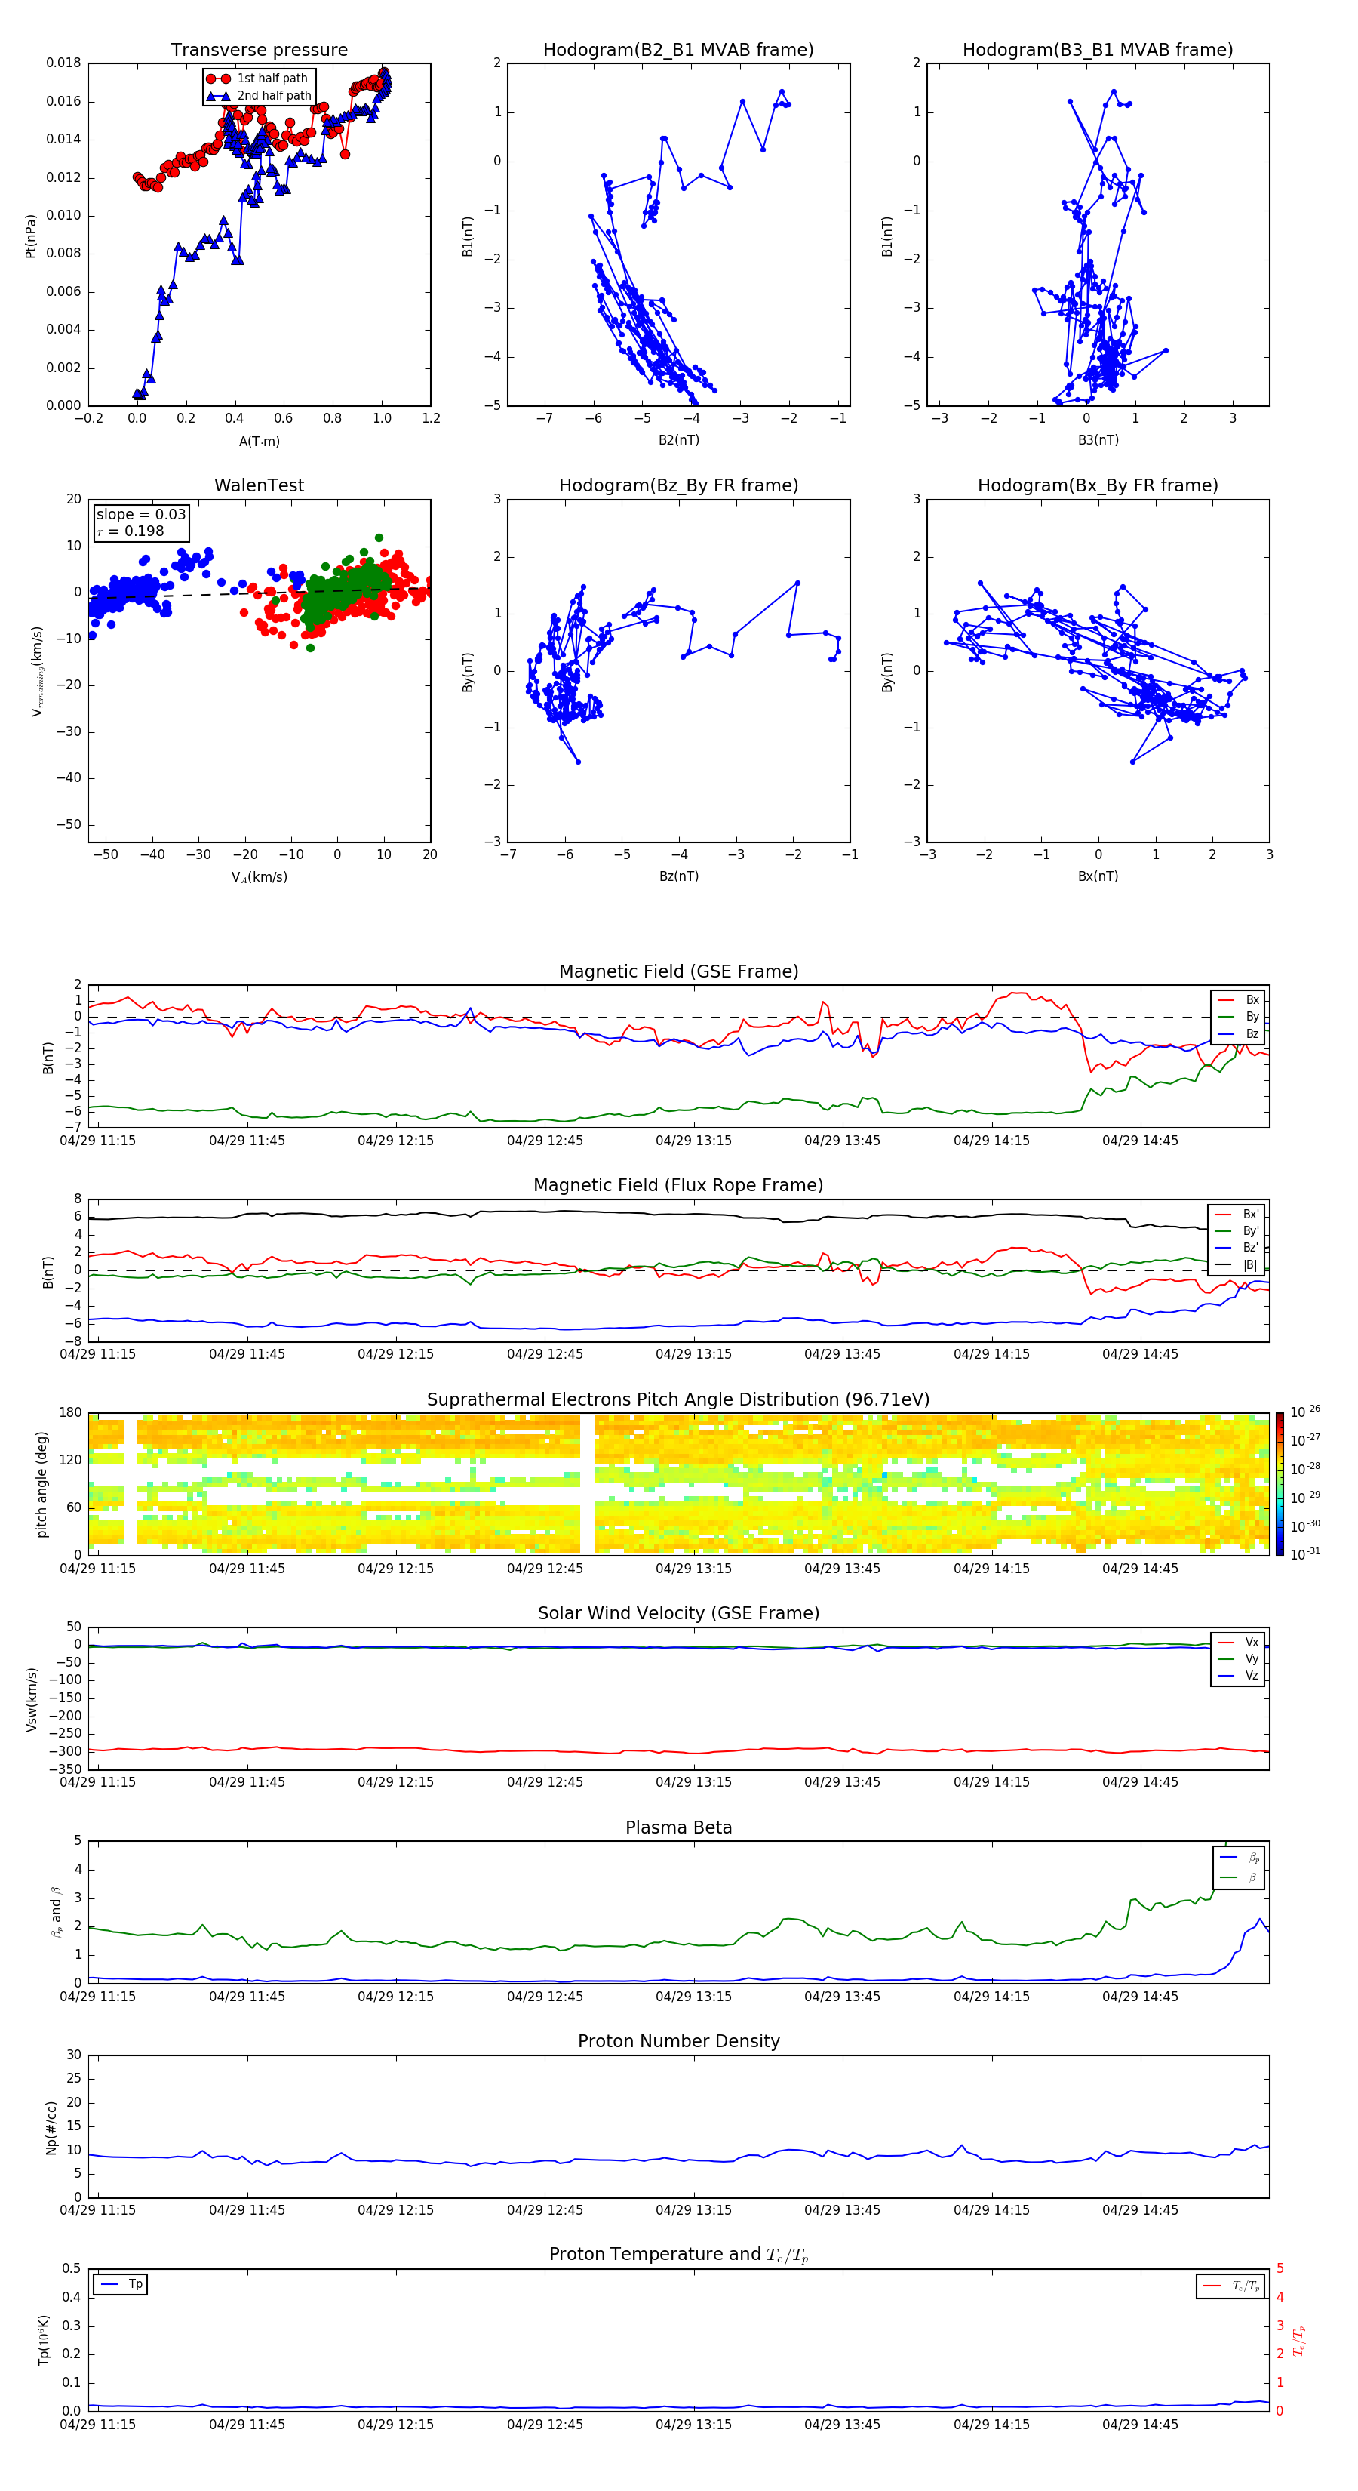The image size is (1358, 2491).
Task: Click the "Magnetic Field (Flux Rope Frame)" title
Action: (678, 1186)
